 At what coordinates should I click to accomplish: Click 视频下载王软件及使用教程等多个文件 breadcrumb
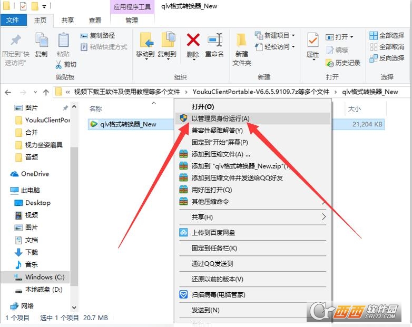pyautogui.click(x=127, y=92)
